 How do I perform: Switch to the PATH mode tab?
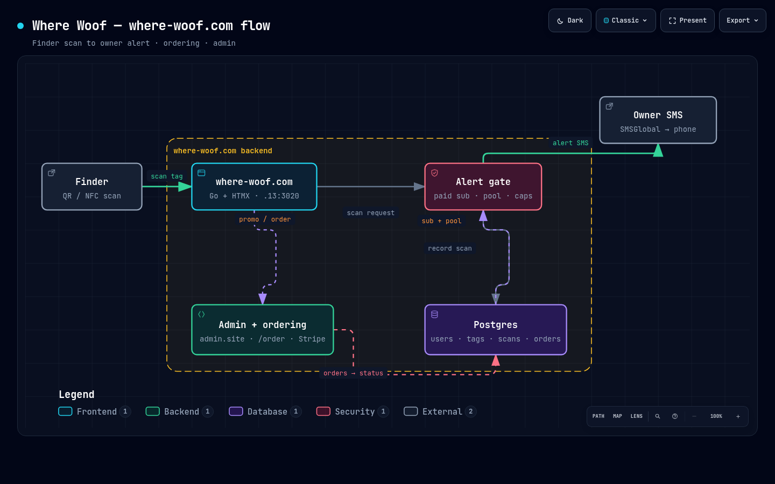tap(598, 416)
